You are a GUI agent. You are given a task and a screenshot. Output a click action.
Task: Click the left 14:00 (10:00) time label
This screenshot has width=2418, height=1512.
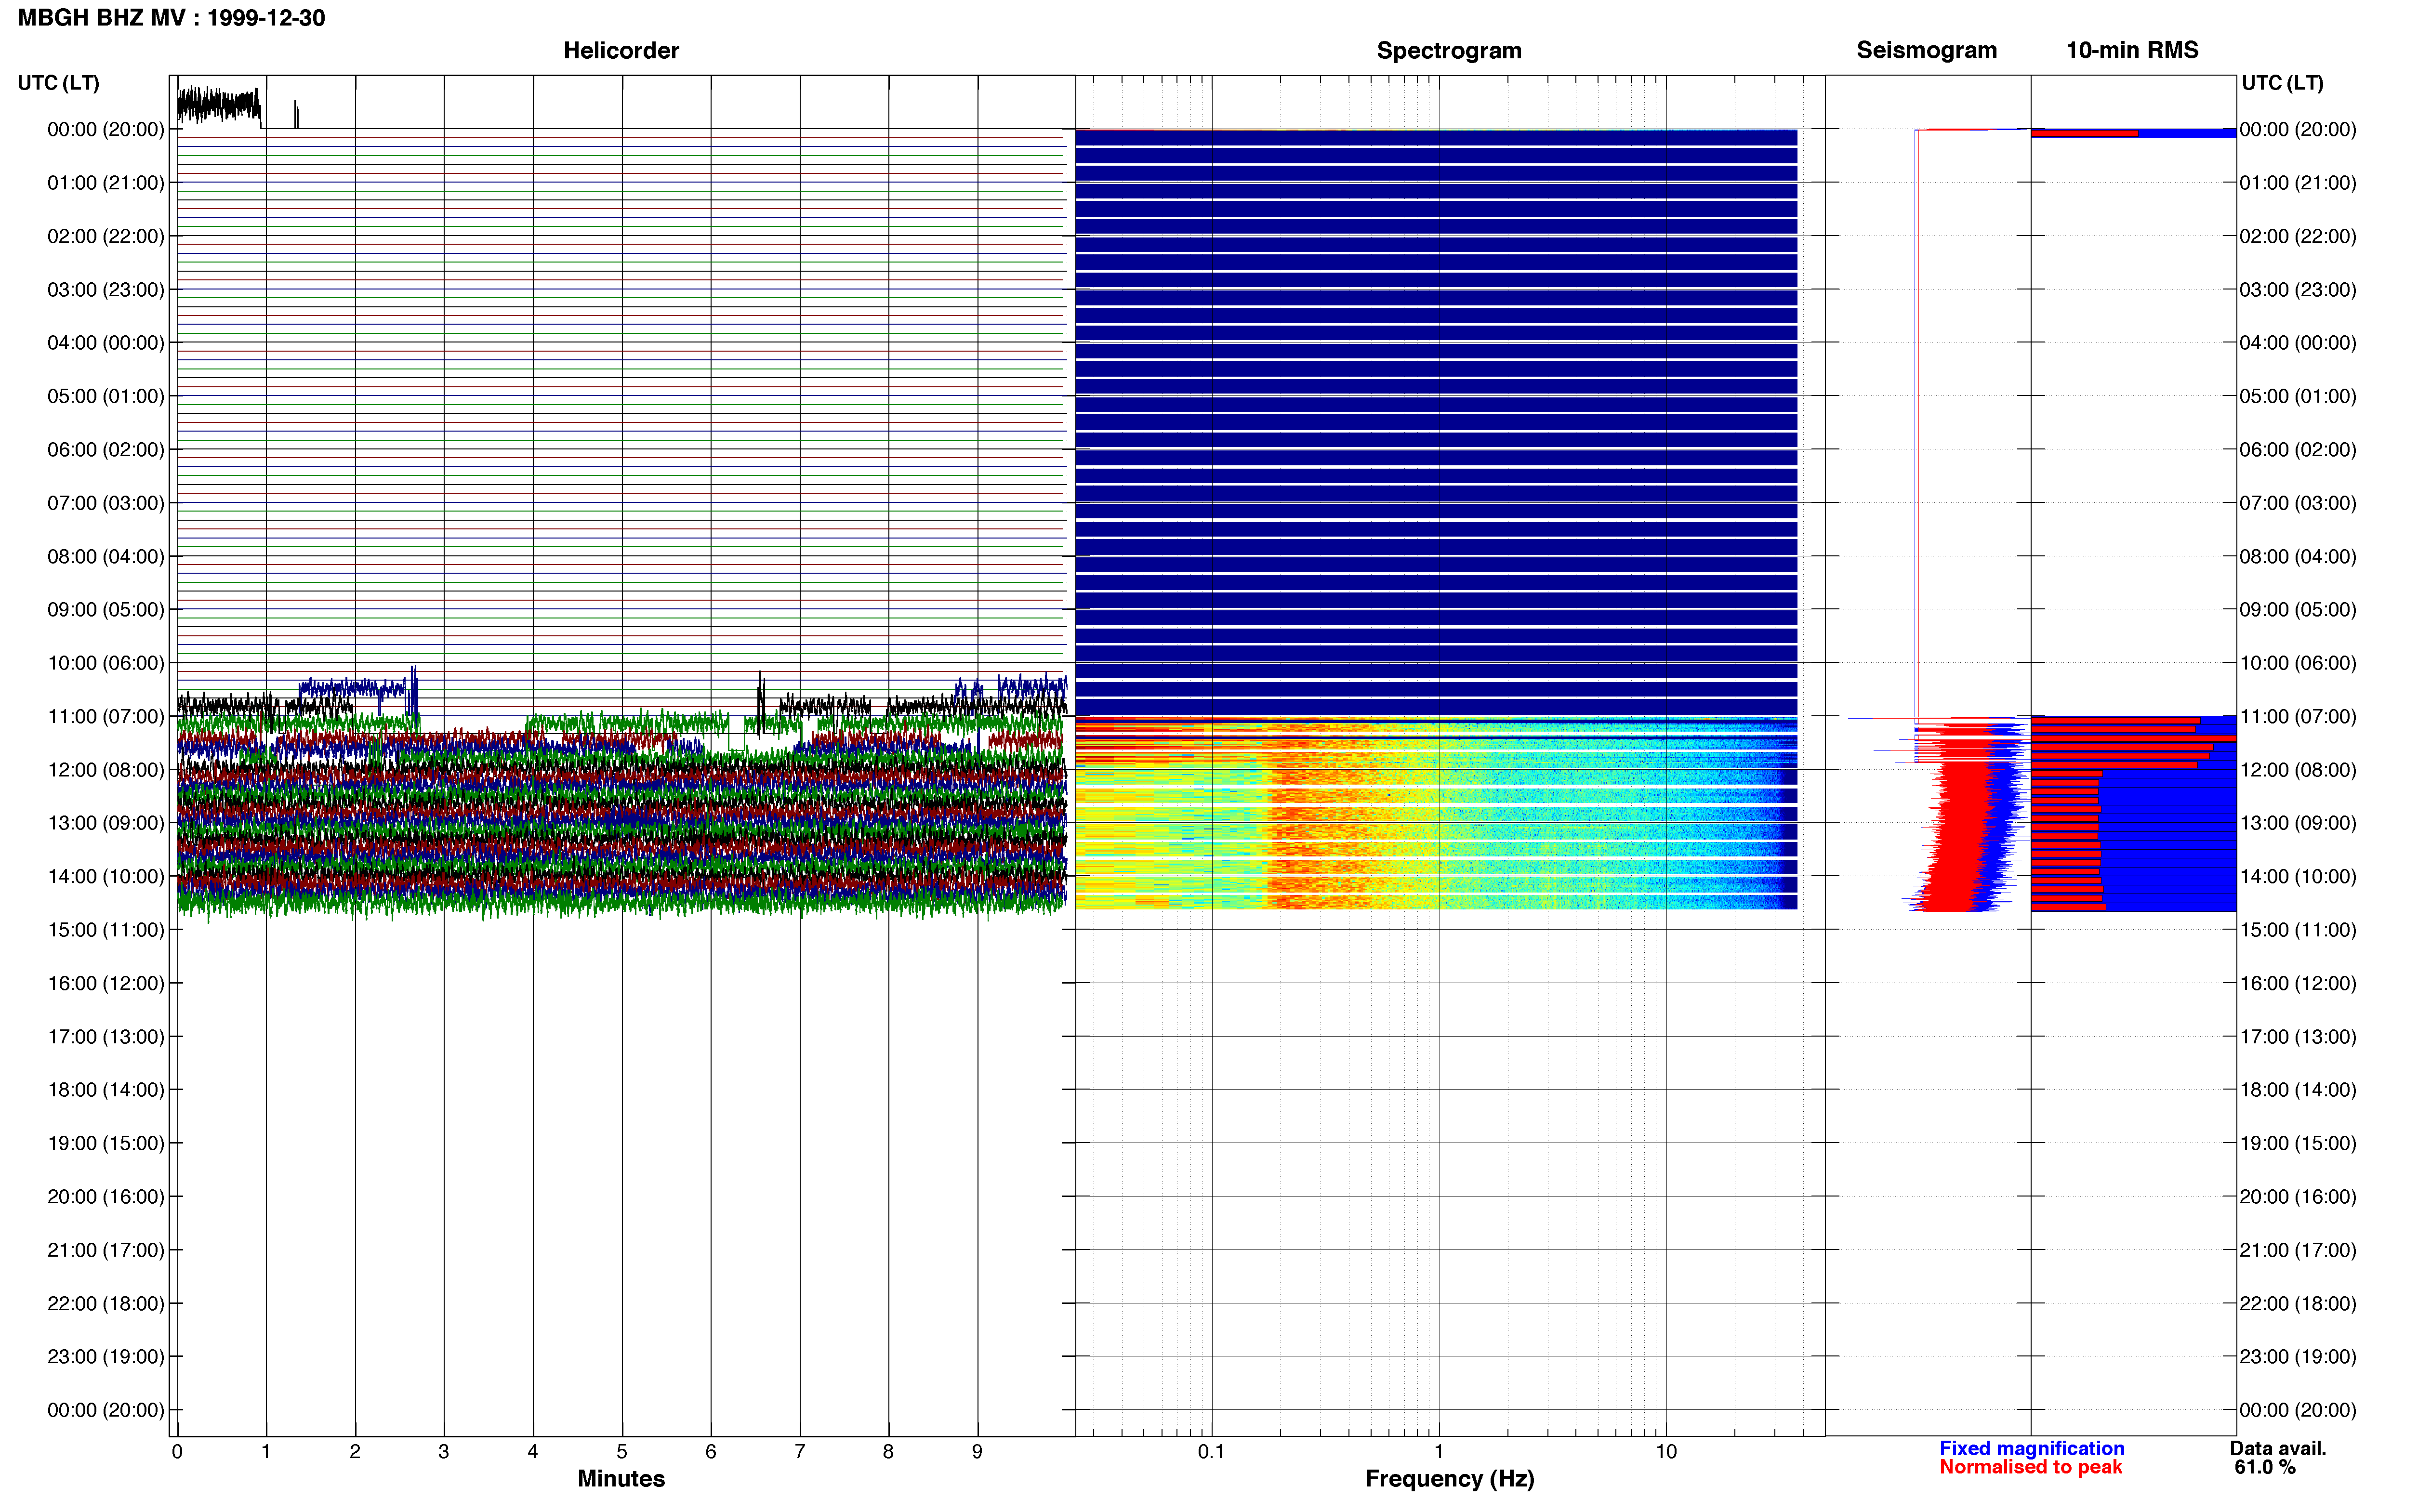(x=106, y=876)
